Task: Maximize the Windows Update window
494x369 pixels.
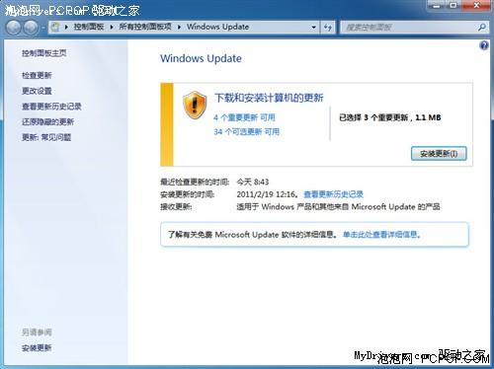Action: coord(453,6)
